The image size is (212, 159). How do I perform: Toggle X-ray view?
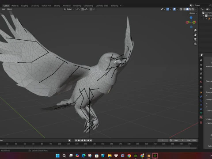coord(181,9)
